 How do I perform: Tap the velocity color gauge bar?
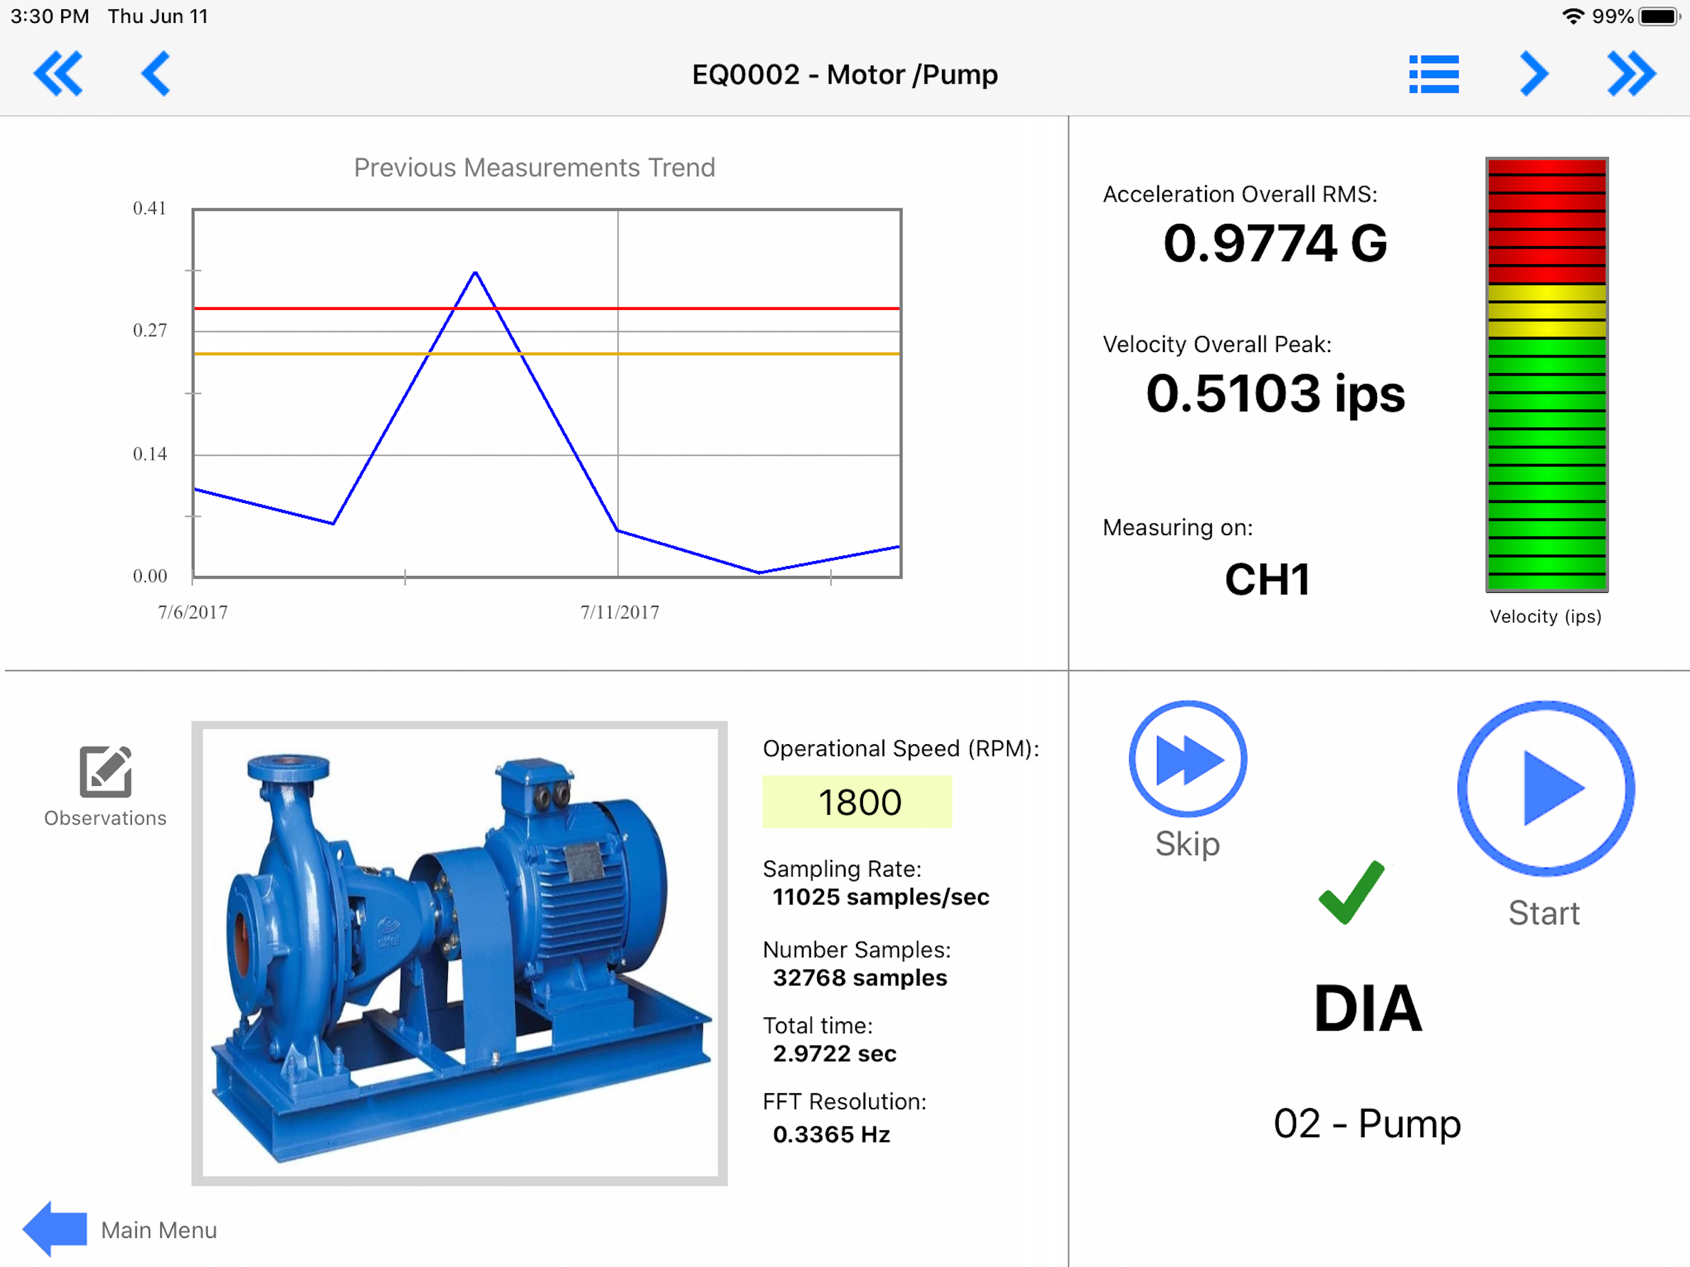coord(1546,374)
